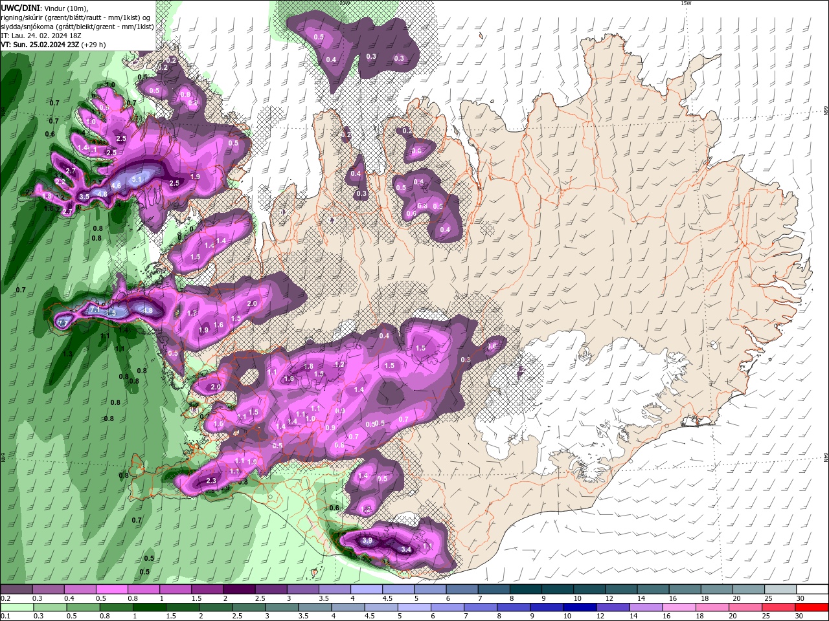Click the 15W longitude label
Viewport: 829px width, 621px height.
click(685, 3)
